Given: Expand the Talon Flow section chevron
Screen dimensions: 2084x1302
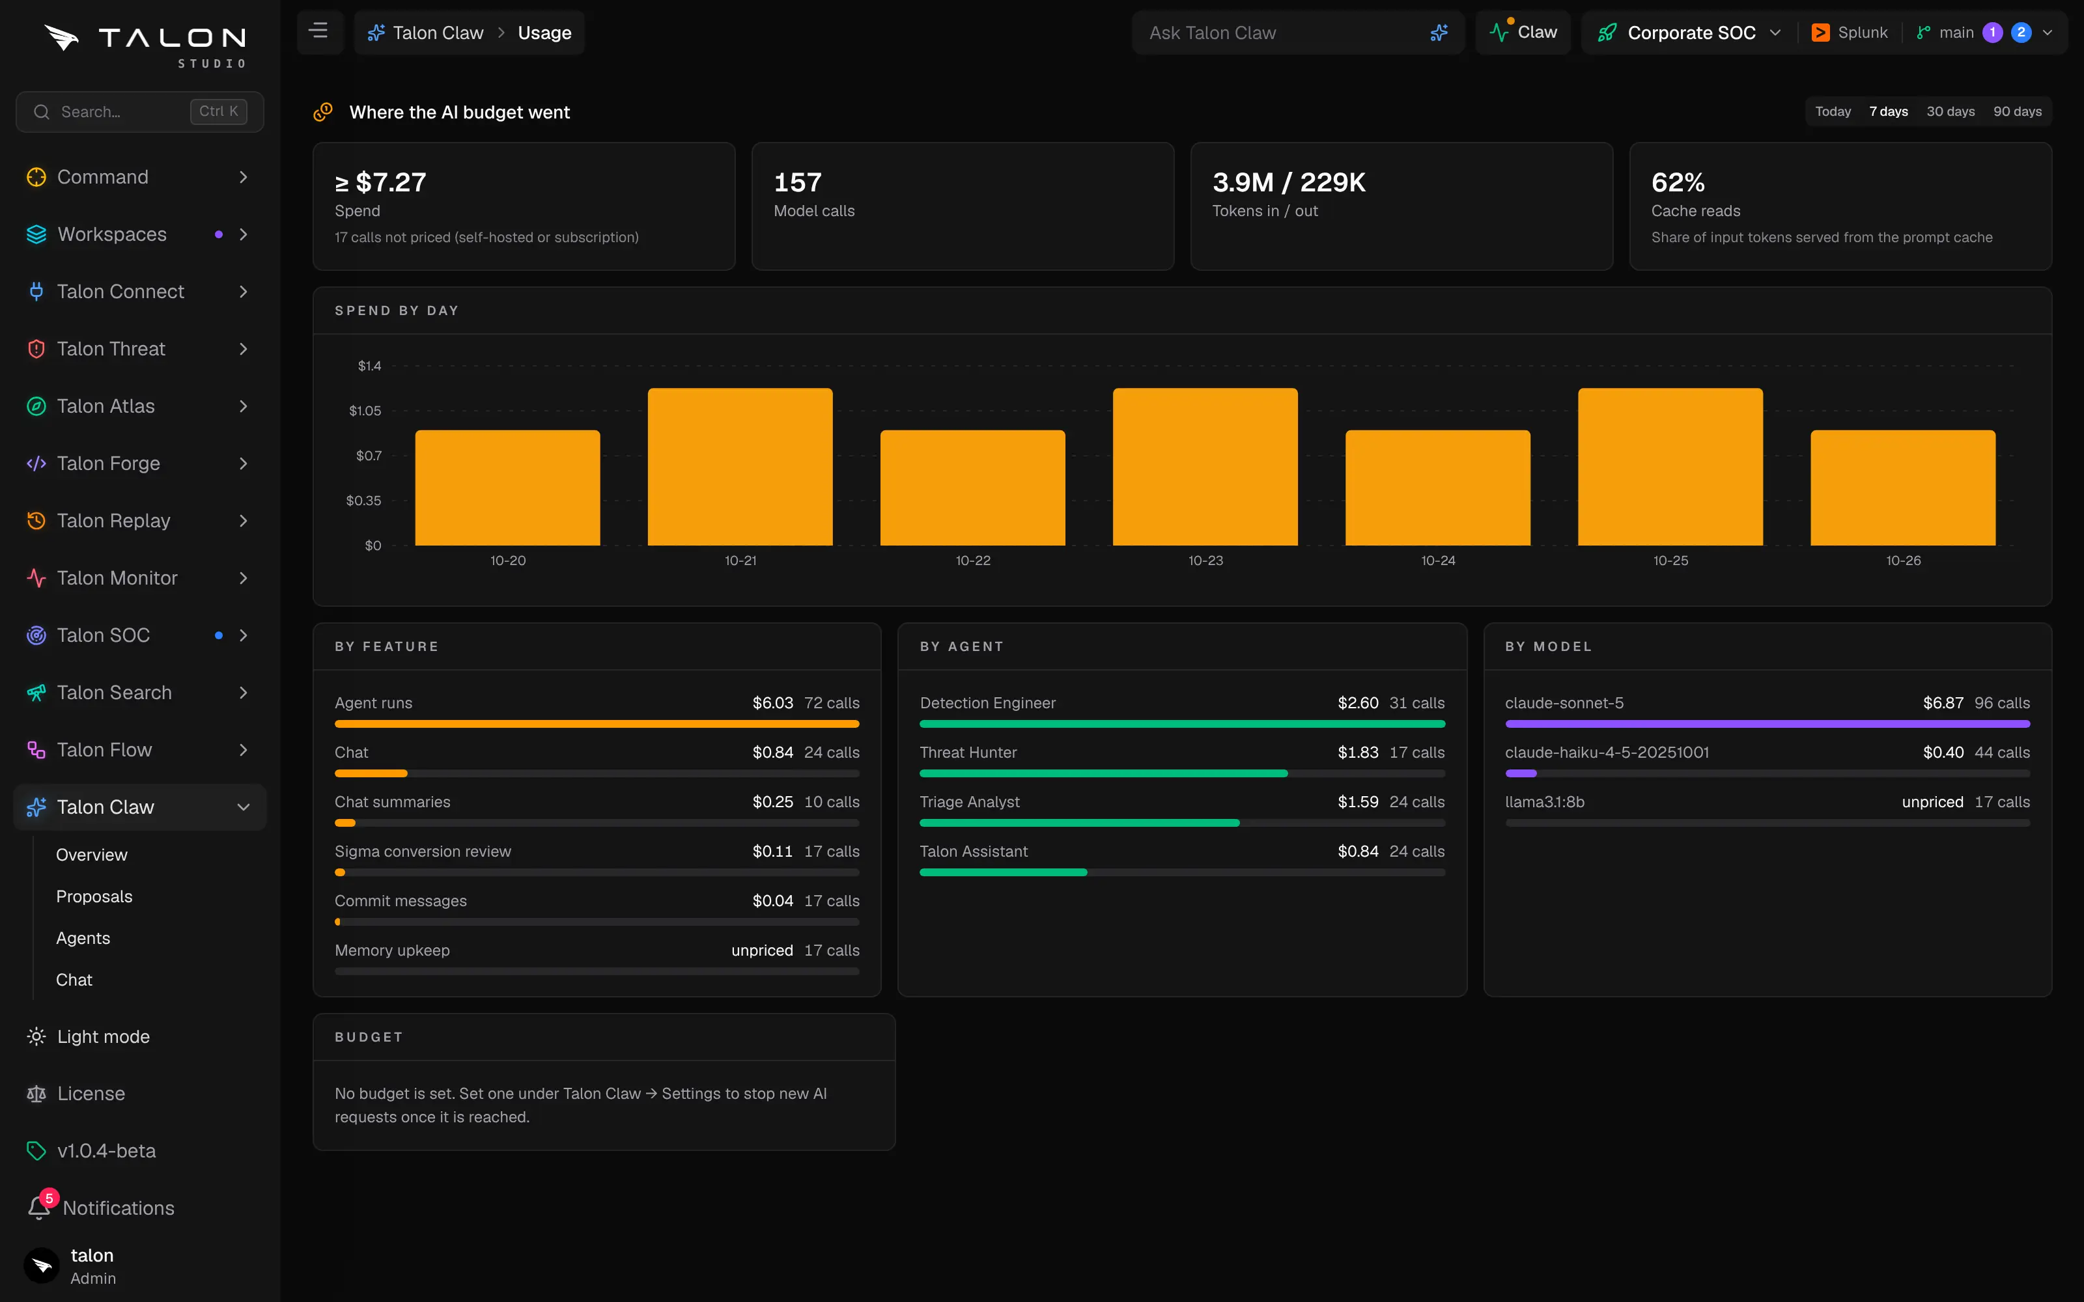Looking at the screenshot, I should pyautogui.click(x=243, y=750).
